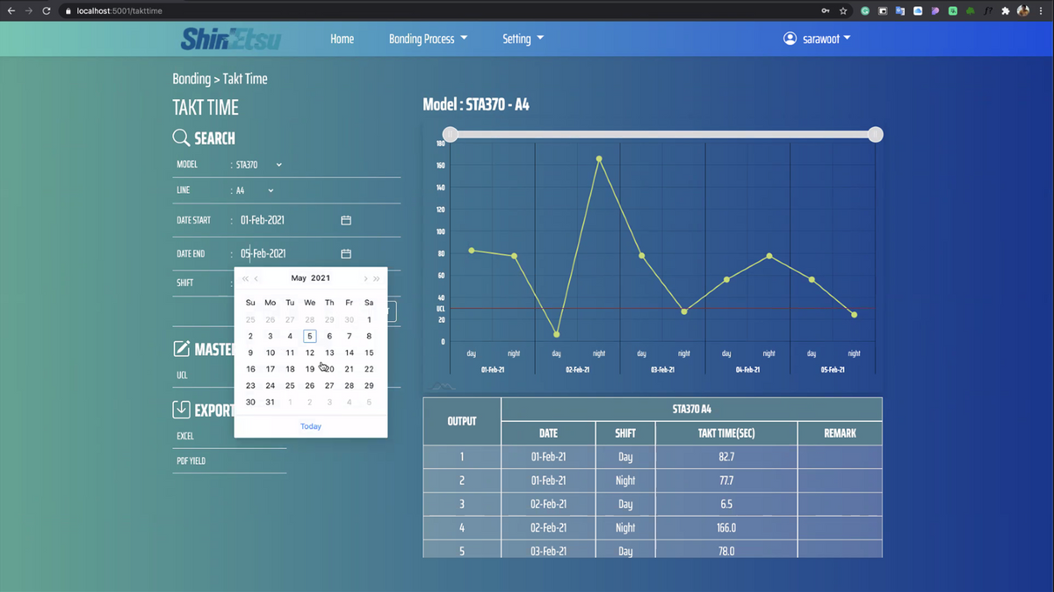The image size is (1054, 592).
Task: Click the ShinEtsu logo
Action: (229, 39)
